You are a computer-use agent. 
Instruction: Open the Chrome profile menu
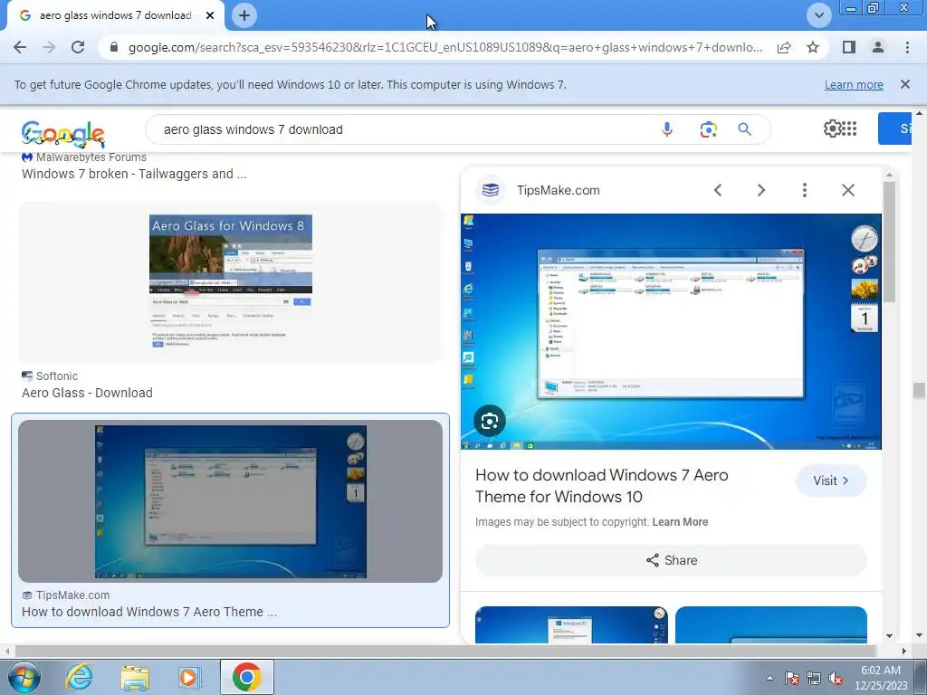tap(878, 47)
